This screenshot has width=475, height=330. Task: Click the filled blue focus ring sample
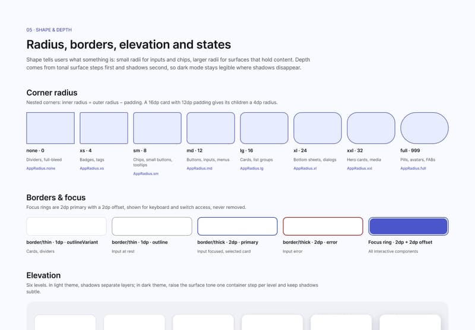coord(408,226)
